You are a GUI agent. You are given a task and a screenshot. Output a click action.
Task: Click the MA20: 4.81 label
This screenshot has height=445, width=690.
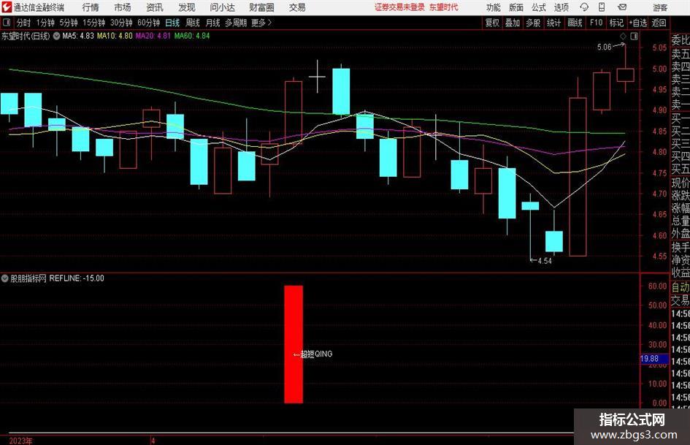tap(153, 36)
